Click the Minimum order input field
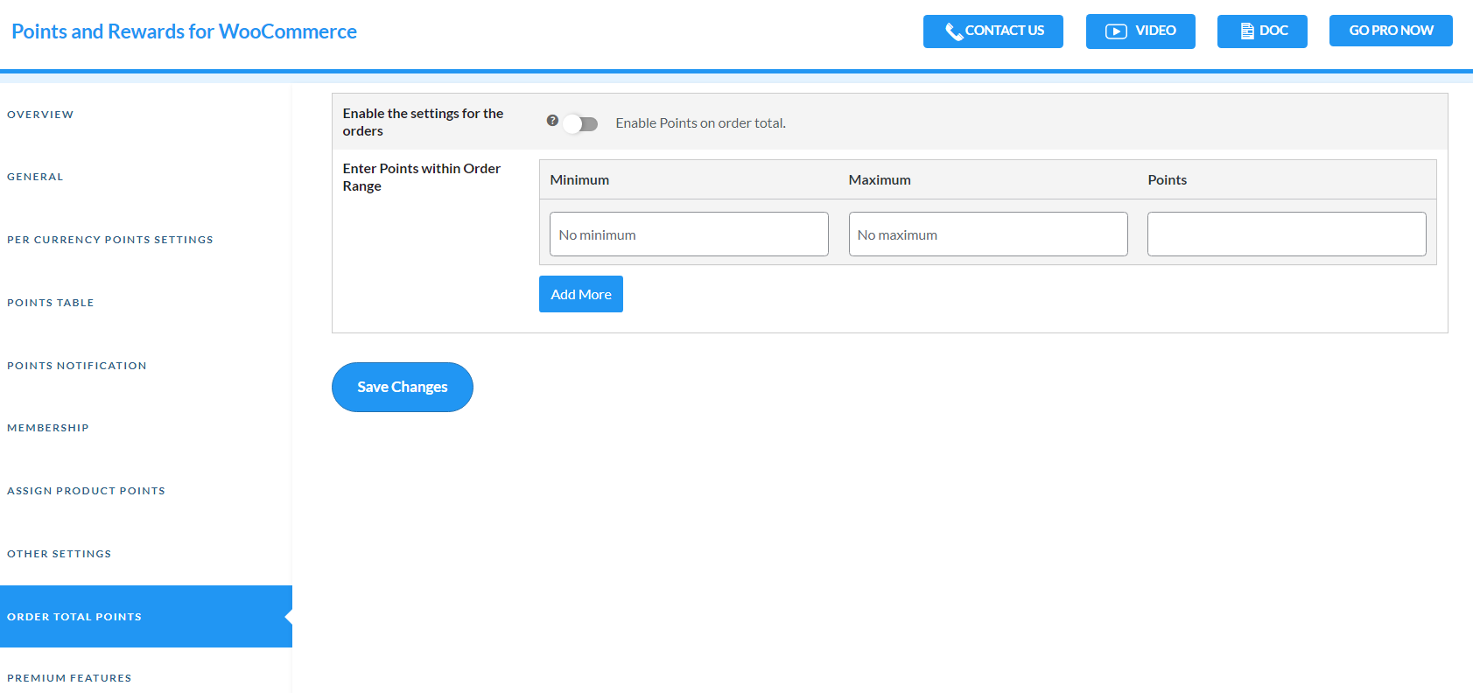1473x693 pixels. (x=689, y=234)
